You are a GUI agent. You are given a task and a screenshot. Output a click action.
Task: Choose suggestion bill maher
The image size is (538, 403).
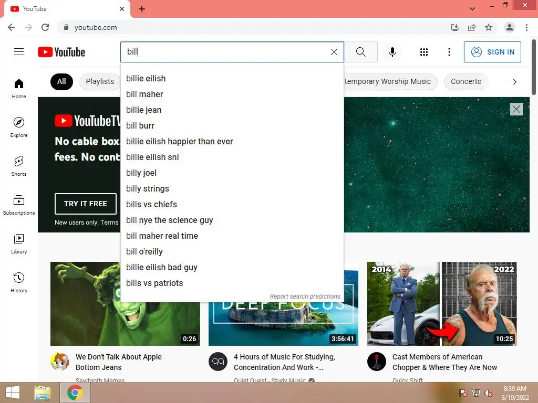point(232,94)
